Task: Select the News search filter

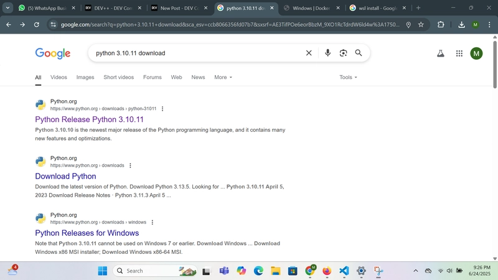Action: tap(198, 77)
